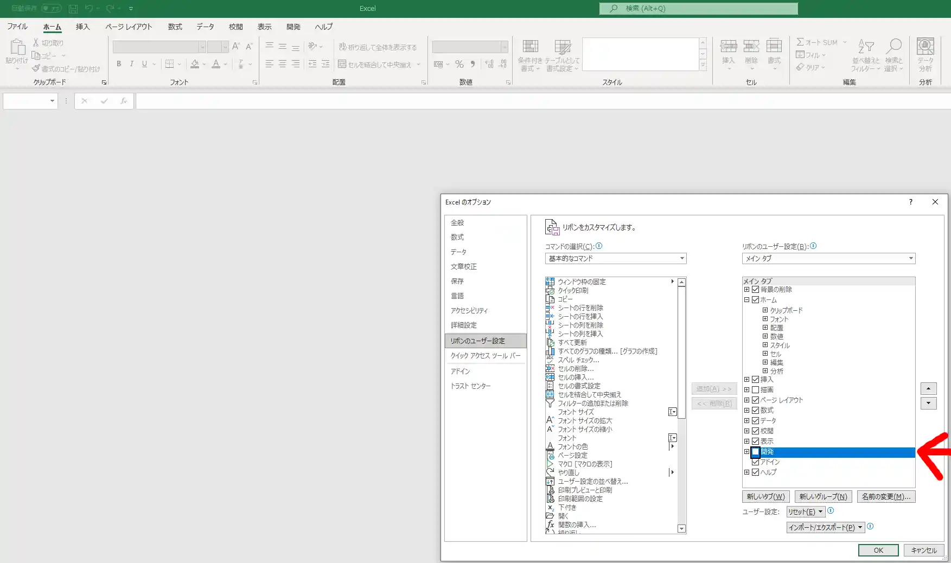Click the Paste (貼り付け) clipboard icon
The image size is (951, 563).
pyautogui.click(x=17, y=47)
